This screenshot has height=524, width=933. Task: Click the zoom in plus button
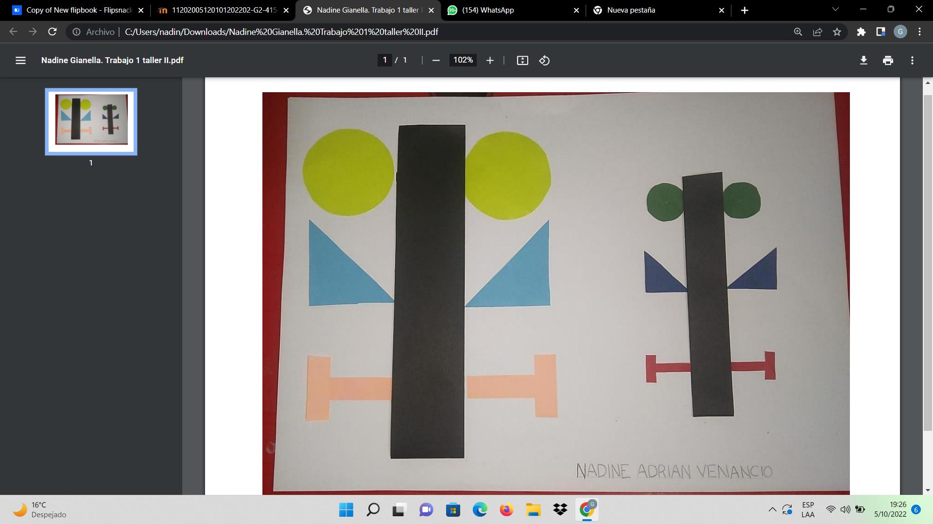pyautogui.click(x=490, y=60)
